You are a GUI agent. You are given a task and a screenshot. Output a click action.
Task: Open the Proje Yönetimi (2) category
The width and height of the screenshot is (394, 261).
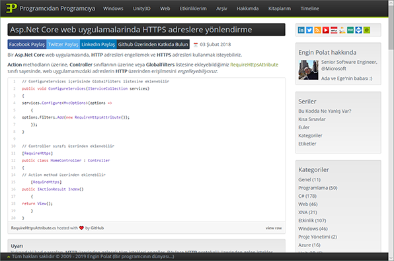click(x=317, y=237)
